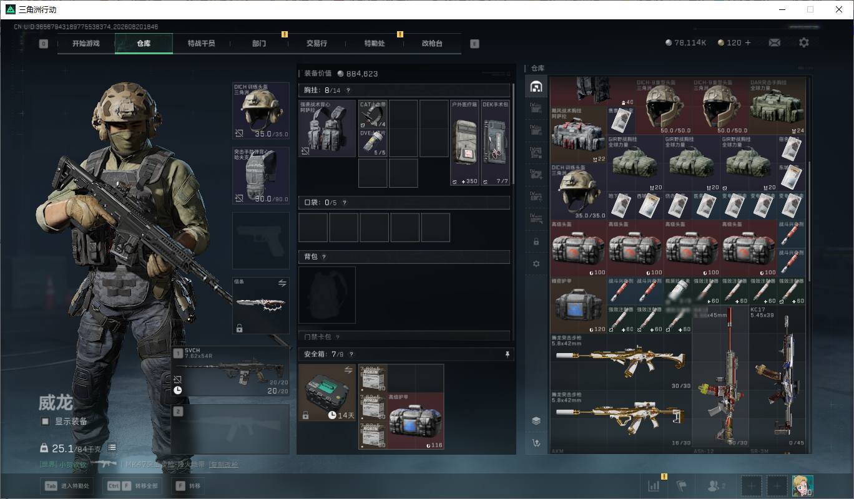This screenshot has height=499, width=854.
Task: Click the Q previous-tab key hint
Action: 43,44
